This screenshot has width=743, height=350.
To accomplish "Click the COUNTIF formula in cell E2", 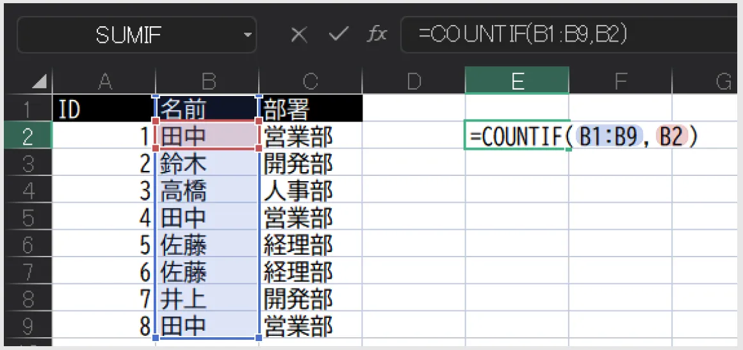I will click(584, 136).
